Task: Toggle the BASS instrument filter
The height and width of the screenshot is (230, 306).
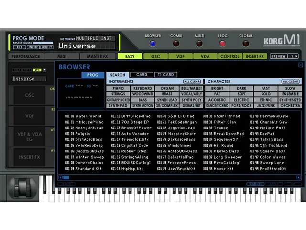Action: pos(142,100)
